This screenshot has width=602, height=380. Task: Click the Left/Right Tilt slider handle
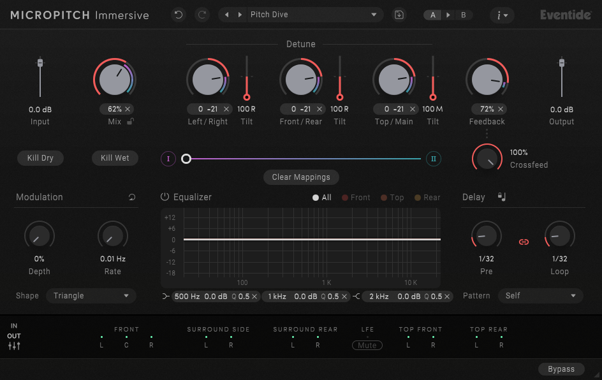point(247,97)
